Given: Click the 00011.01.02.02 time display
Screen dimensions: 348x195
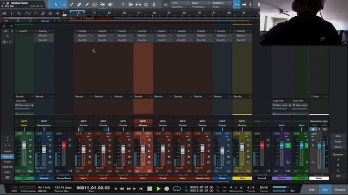Looking at the screenshot, I should 93,188.
